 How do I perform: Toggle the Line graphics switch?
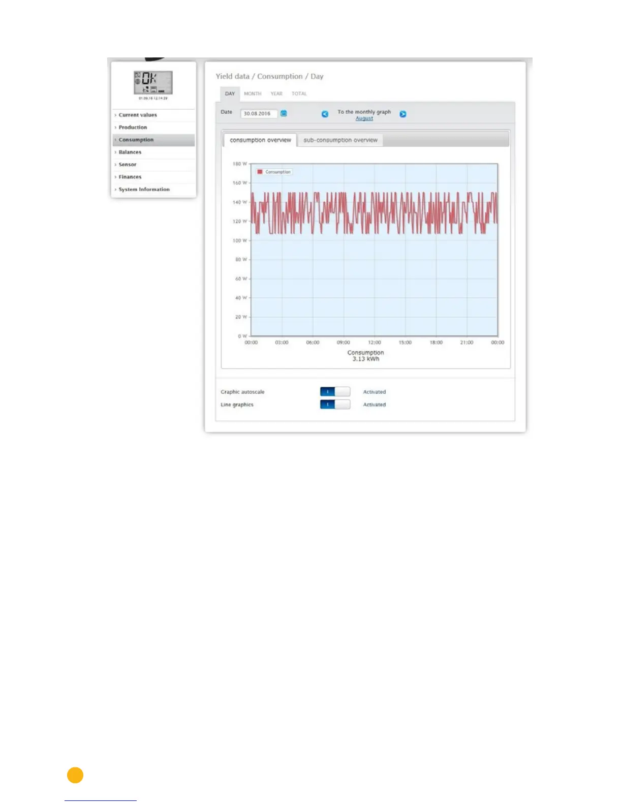[x=335, y=404]
